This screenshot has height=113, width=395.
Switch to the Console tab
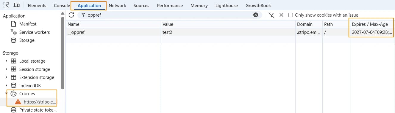pos(62,5)
